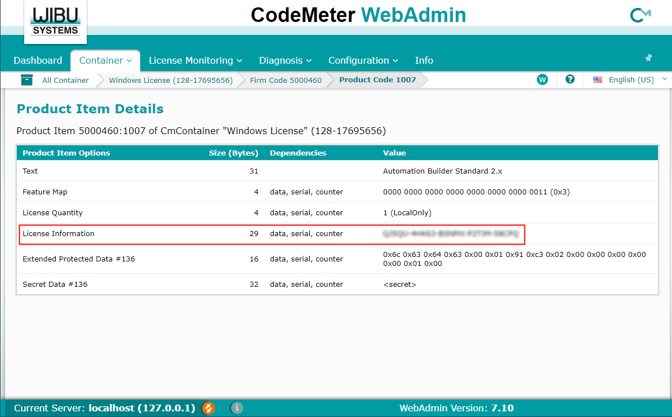
Task: Click Extended Protected Data #136 label
Action: (x=78, y=259)
